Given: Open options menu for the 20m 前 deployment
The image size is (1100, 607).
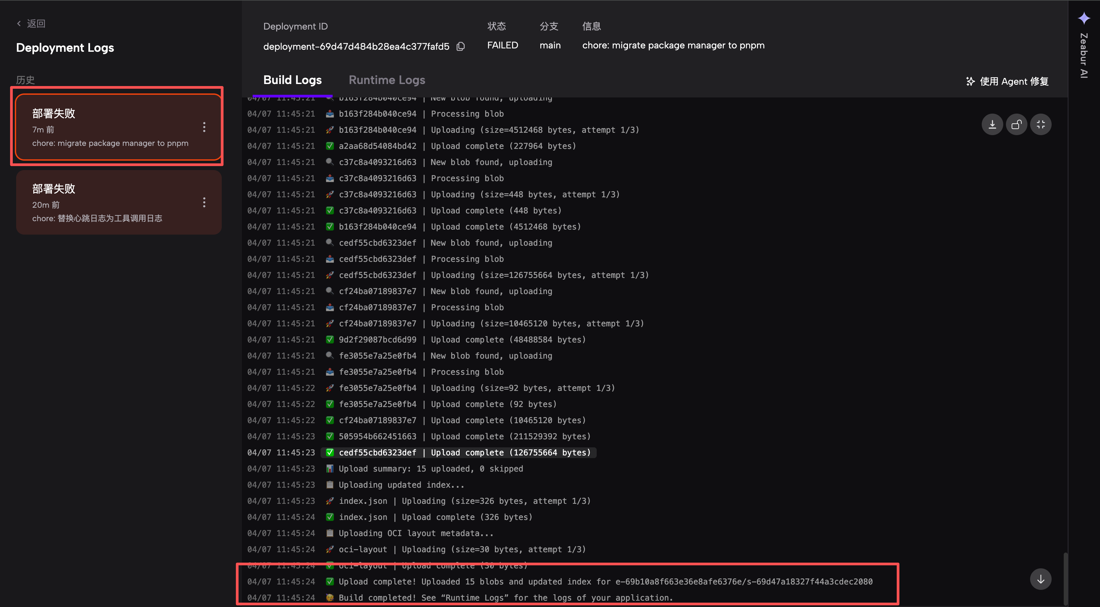Looking at the screenshot, I should (204, 202).
